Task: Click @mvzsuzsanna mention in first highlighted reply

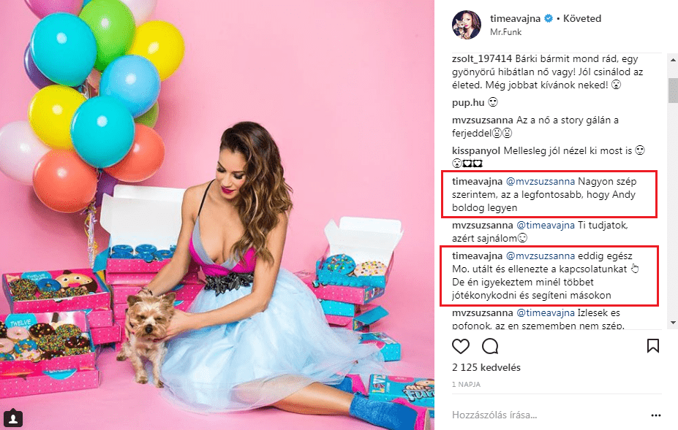Action: (540, 181)
